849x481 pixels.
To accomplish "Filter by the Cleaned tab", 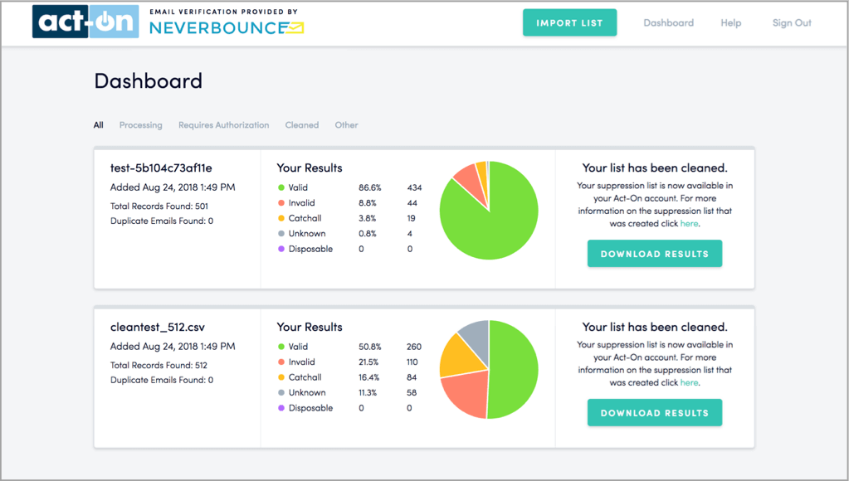I will (302, 125).
